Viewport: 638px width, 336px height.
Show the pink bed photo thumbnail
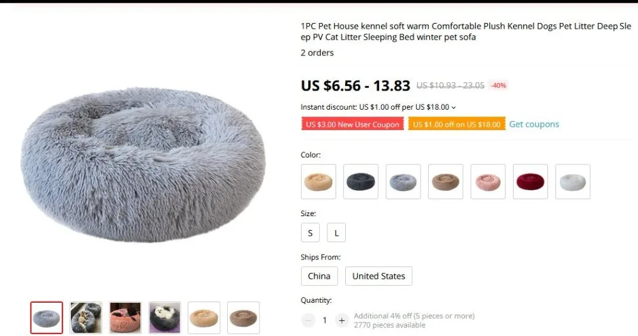click(x=125, y=318)
